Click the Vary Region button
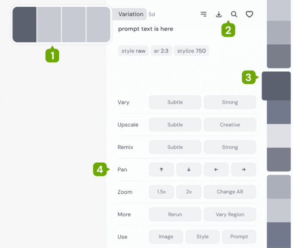The height and width of the screenshot is (248, 293). tap(230, 214)
